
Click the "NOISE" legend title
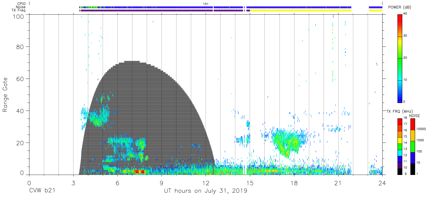414,116
